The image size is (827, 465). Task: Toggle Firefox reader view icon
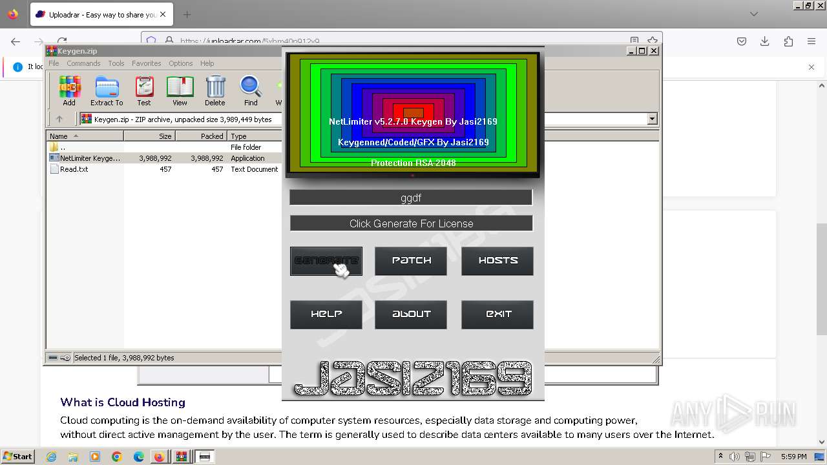click(634, 41)
